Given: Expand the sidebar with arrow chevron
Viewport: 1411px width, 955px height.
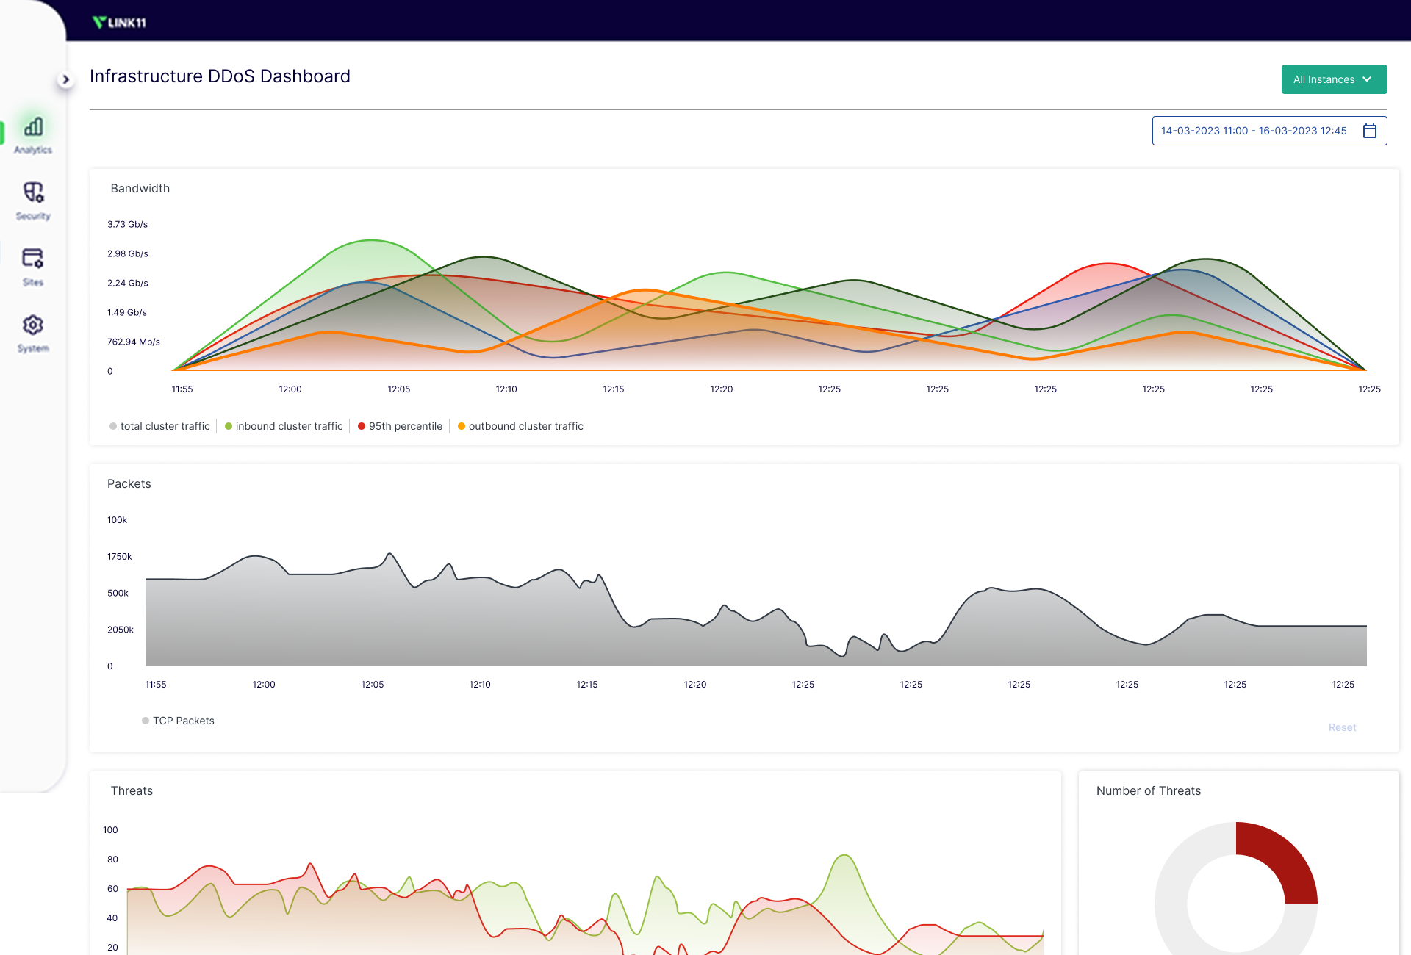Looking at the screenshot, I should (x=65, y=79).
